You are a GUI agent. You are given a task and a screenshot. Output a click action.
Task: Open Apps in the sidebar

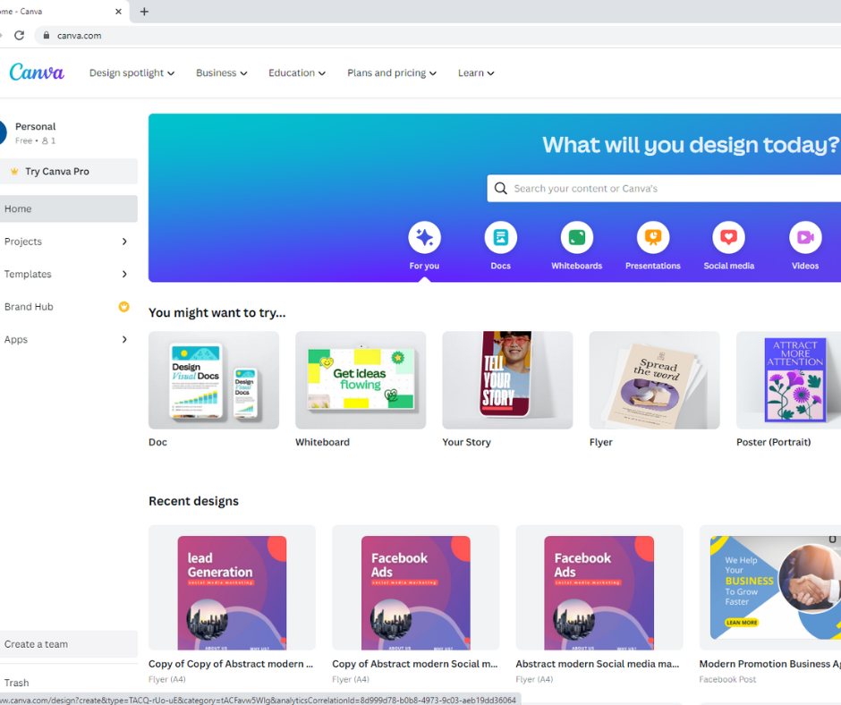coord(16,340)
